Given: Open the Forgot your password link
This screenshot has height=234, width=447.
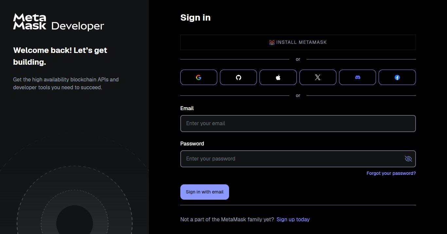Looking at the screenshot, I should [x=391, y=173].
